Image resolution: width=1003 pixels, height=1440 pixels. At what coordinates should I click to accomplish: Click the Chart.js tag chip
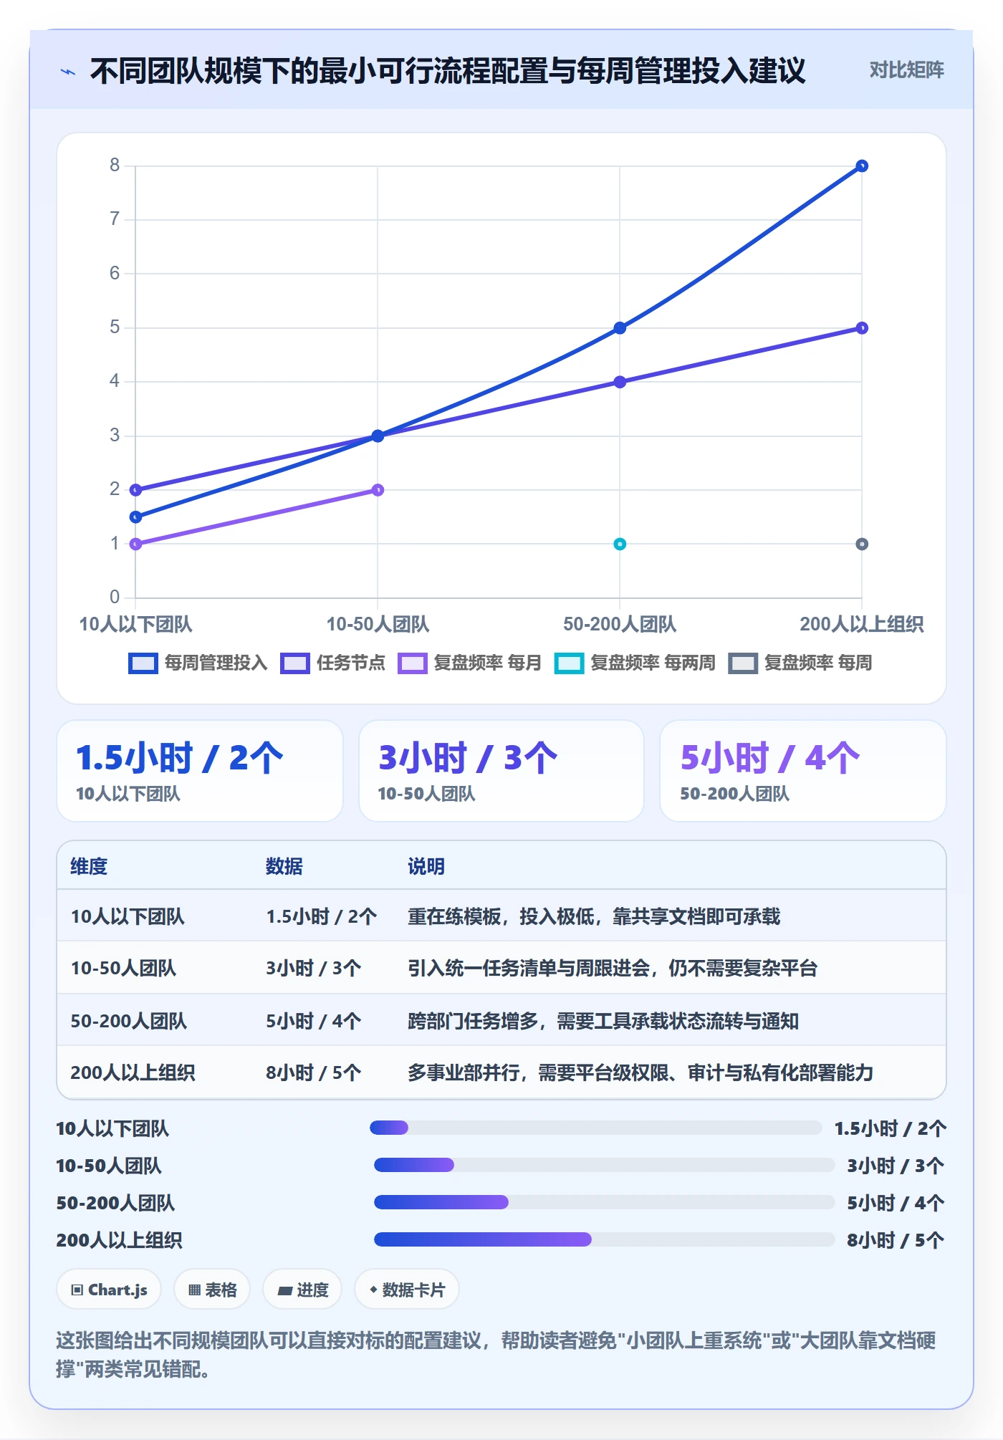point(109,1290)
